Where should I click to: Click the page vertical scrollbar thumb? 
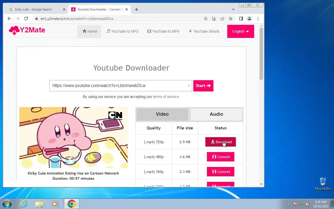(x=261, y=53)
